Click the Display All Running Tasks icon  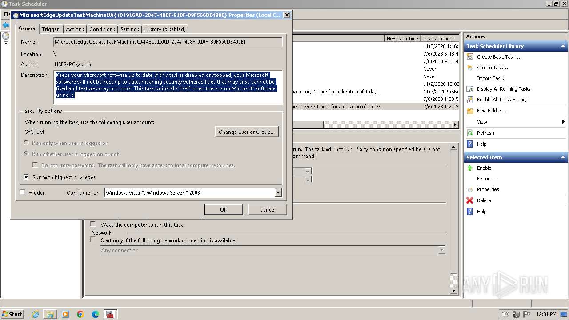click(x=470, y=89)
